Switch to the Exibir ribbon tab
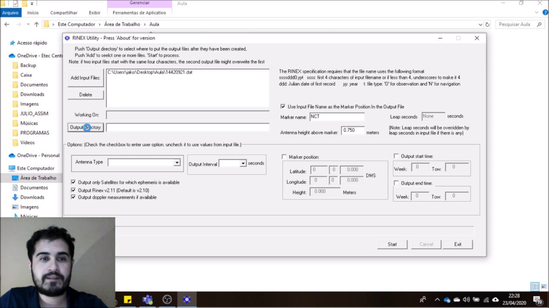The height and width of the screenshot is (308, 549). (x=95, y=13)
